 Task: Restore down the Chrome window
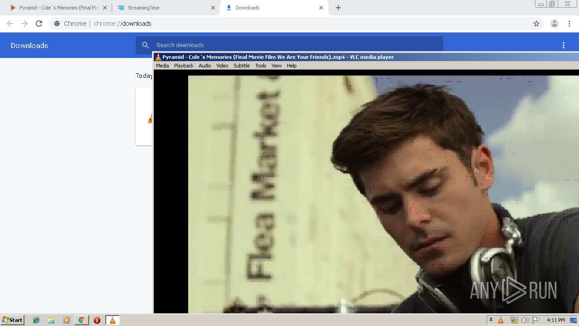coord(552,4)
